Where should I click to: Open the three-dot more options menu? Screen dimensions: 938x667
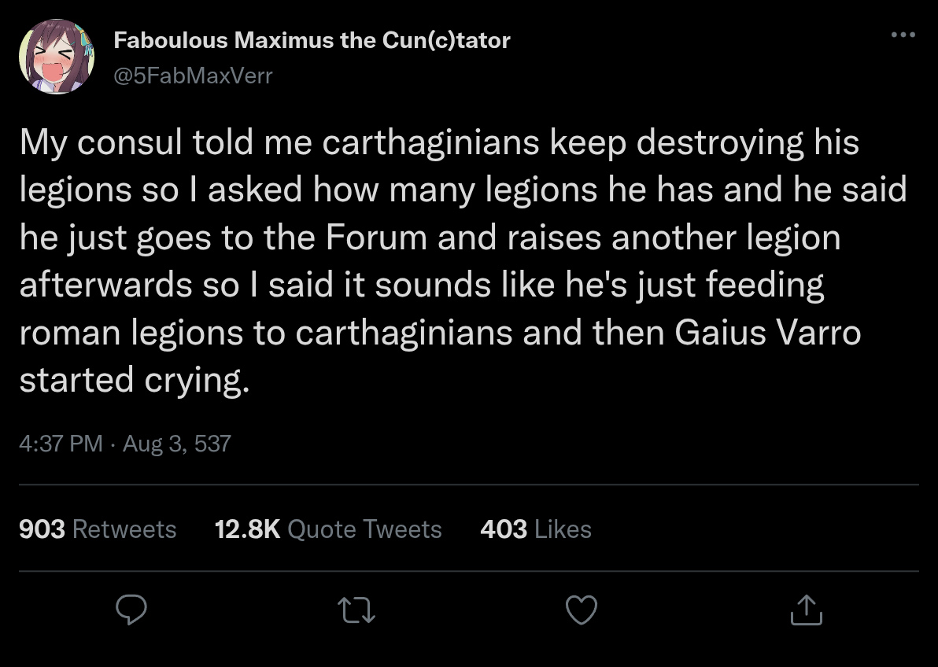click(903, 35)
